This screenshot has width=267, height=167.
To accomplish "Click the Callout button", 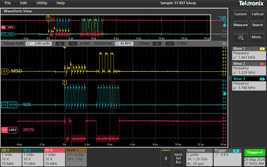I will pyautogui.click(x=258, y=14).
